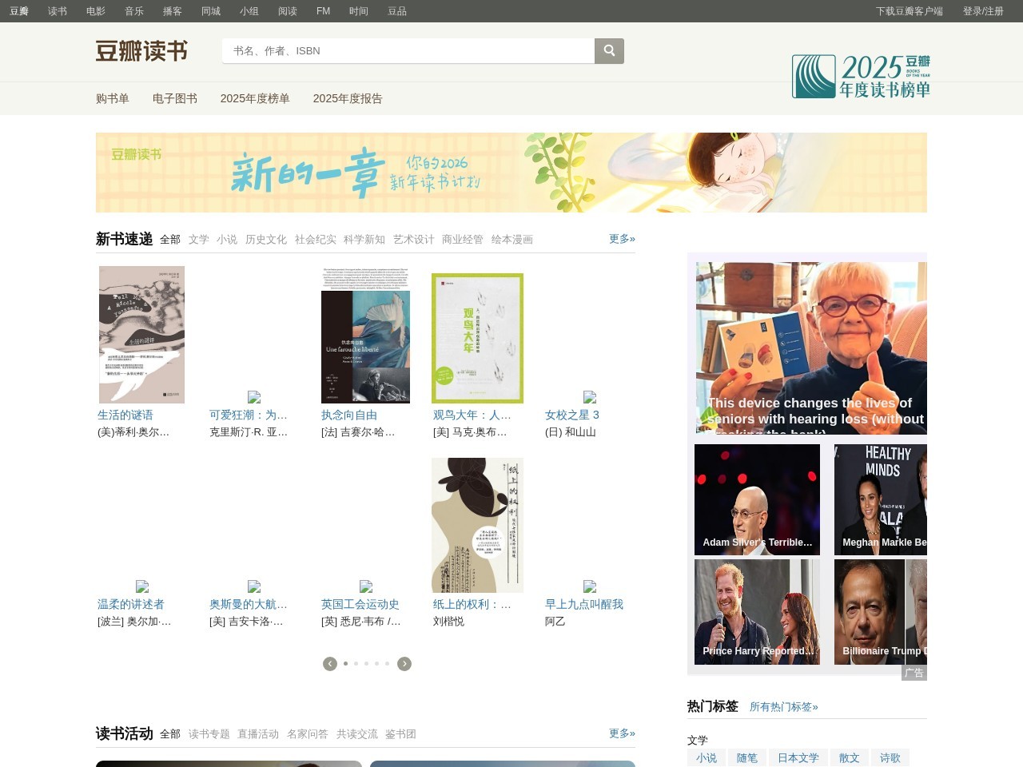
Task: Click the 新的一章 2026 reading plan banner
Action: click(x=511, y=173)
